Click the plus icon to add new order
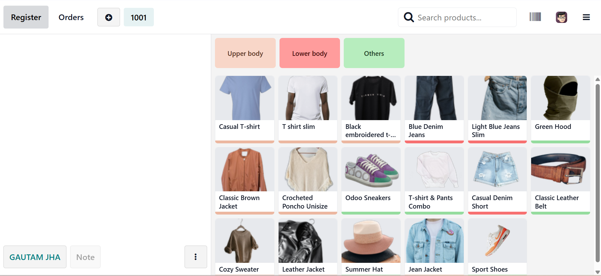The image size is (601, 276). [108, 17]
